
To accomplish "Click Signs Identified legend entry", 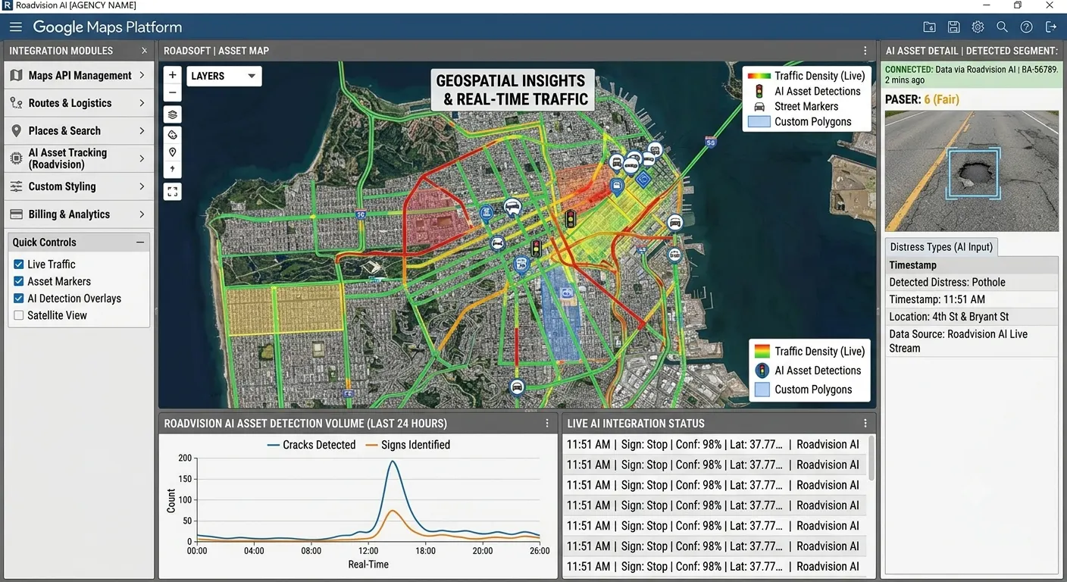I will coord(408,445).
